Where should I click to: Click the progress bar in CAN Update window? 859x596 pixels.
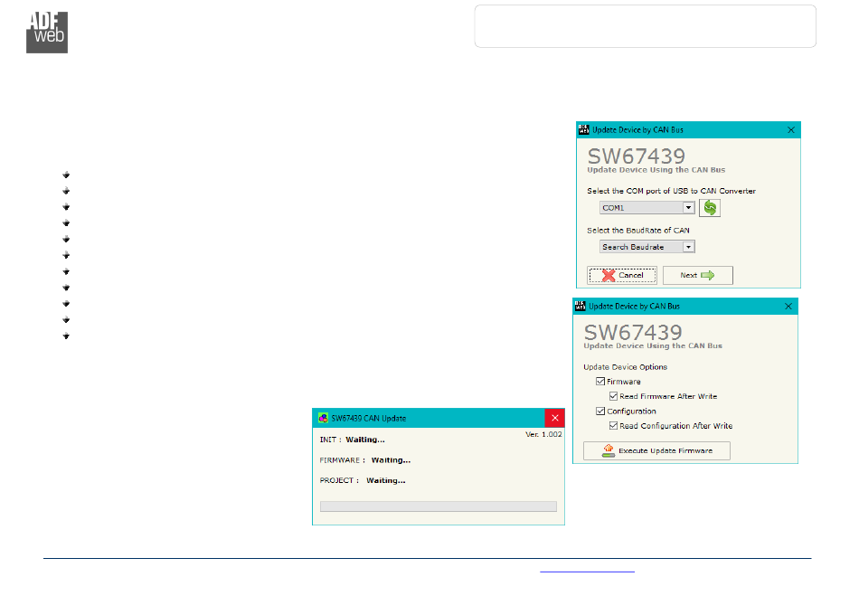click(439, 506)
